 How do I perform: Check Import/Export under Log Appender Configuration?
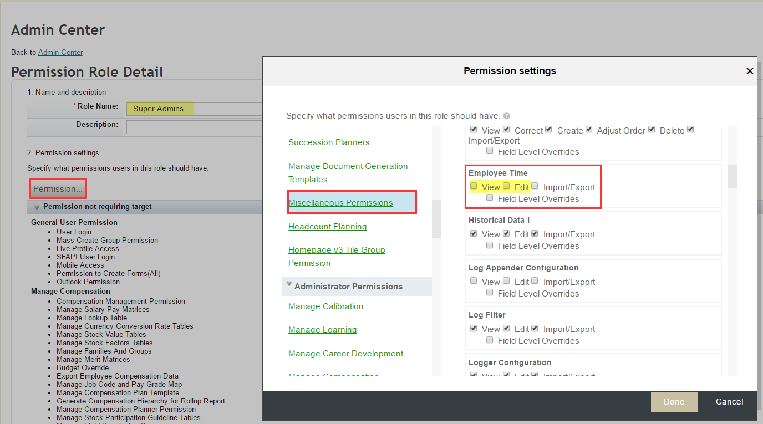coord(535,281)
